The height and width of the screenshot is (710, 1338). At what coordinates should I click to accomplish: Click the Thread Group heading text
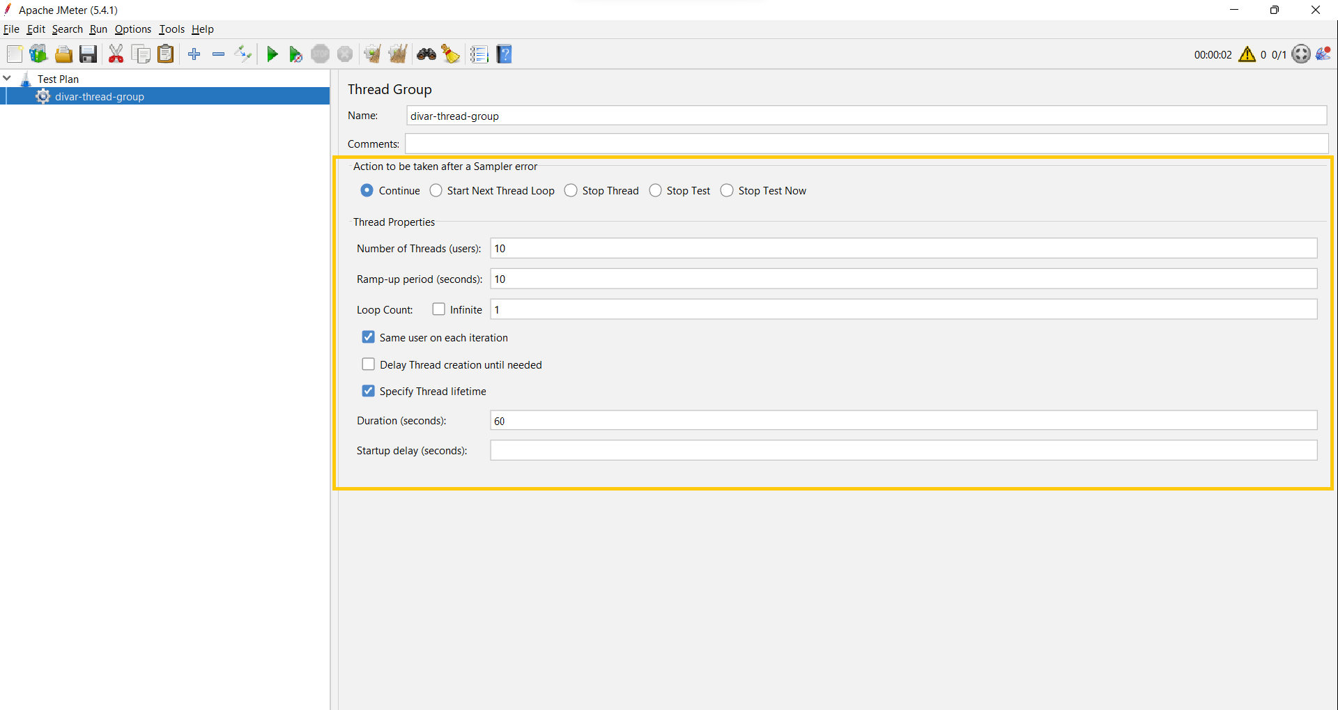pos(390,89)
